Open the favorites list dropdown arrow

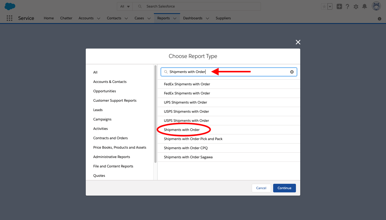tap(330, 6)
